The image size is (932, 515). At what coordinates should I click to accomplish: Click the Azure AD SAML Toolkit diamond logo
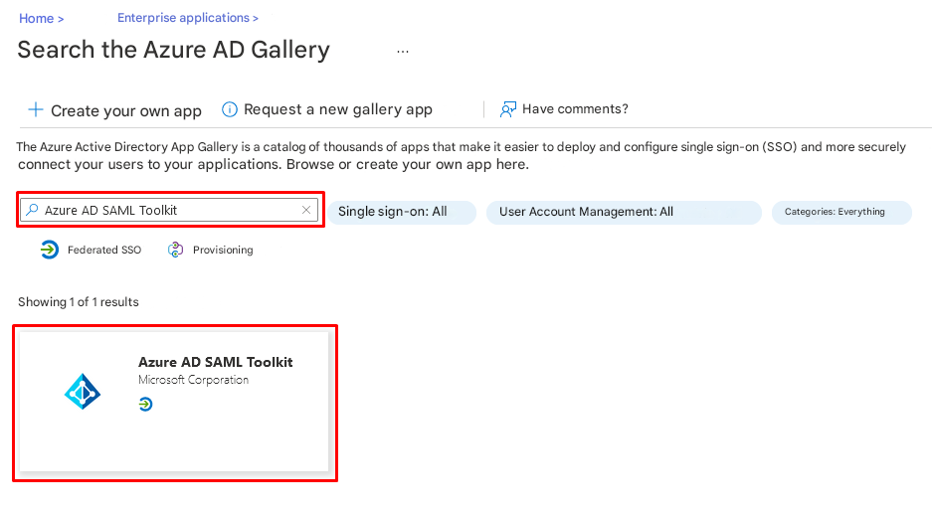(83, 392)
